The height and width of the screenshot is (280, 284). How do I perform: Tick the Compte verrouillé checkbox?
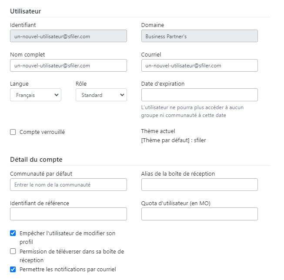pos(13,132)
